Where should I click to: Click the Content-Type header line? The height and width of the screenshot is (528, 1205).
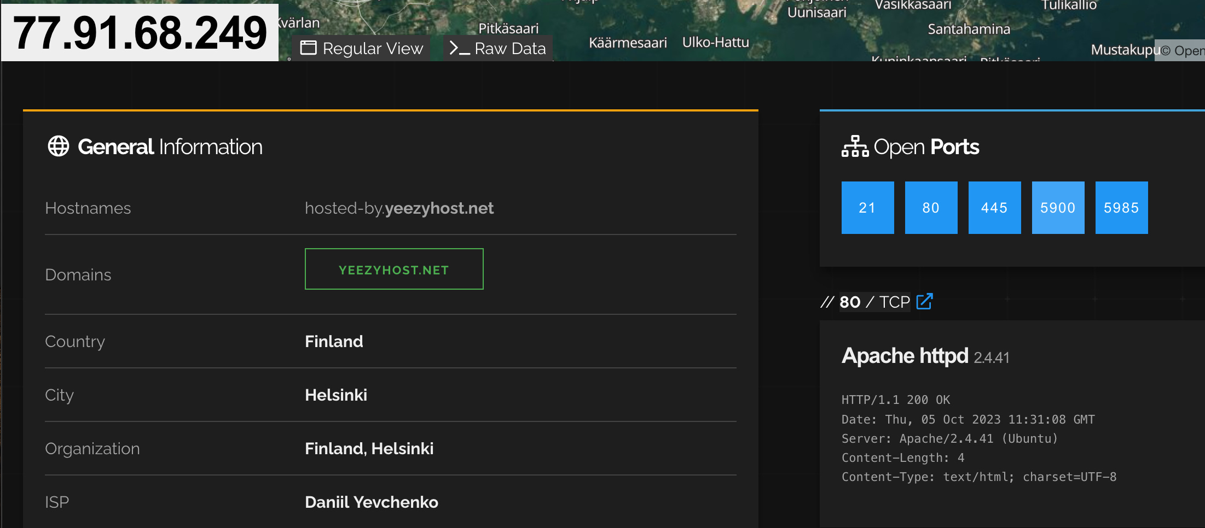(979, 477)
